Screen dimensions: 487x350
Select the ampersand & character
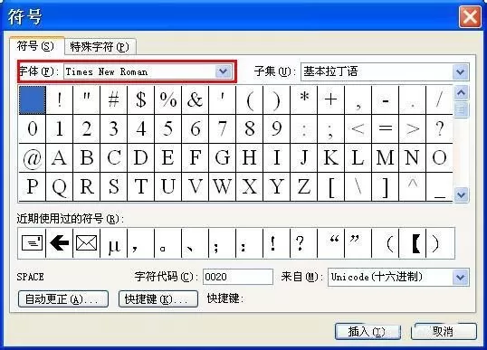tap(195, 99)
